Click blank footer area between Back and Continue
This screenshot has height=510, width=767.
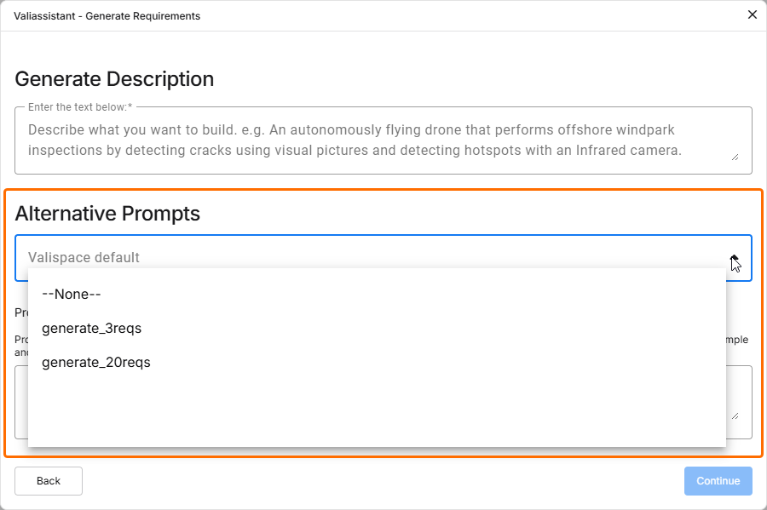coord(383,481)
